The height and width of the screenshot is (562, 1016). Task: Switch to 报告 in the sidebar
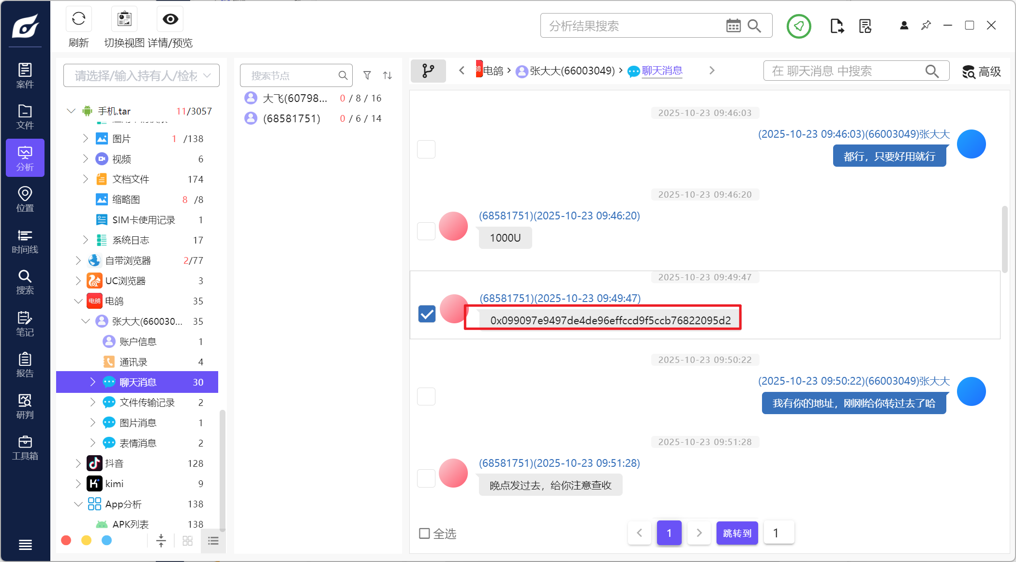25,365
